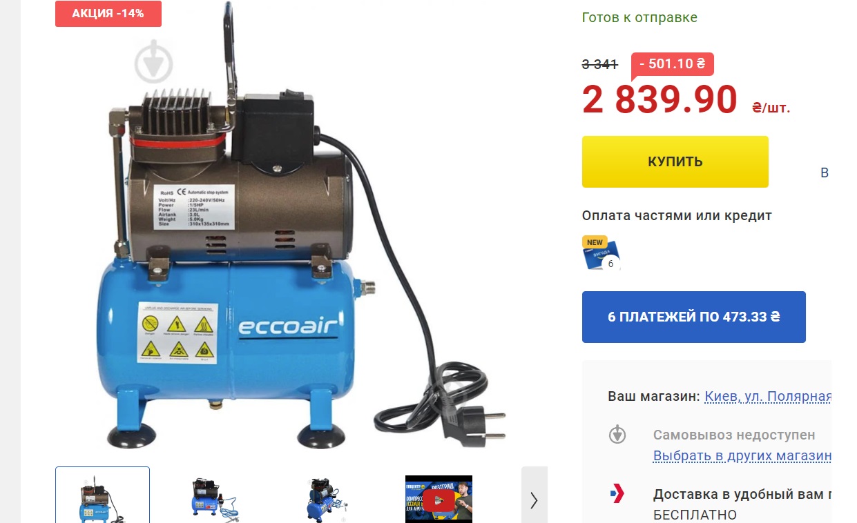Click the red delivery service logo icon
This screenshot has width=857, height=523.
[617, 494]
